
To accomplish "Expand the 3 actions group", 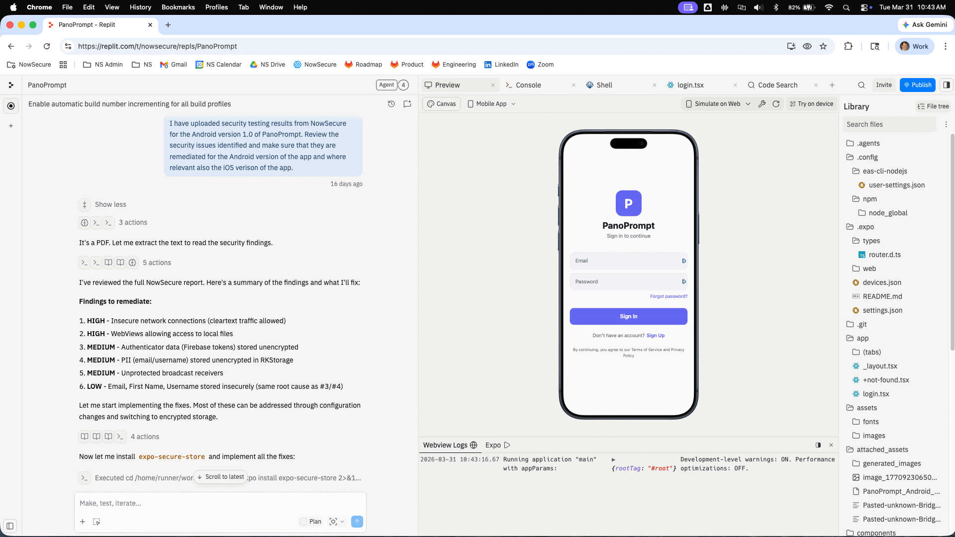I will [x=113, y=222].
